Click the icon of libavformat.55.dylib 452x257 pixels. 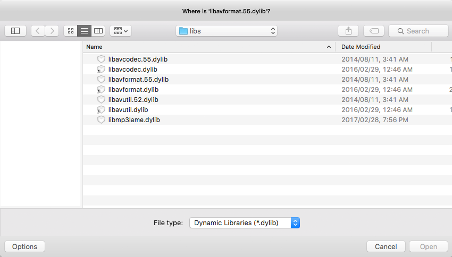pos(101,79)
